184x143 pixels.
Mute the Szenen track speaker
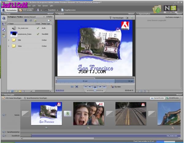pyautogui.click(x=4, y=115)
